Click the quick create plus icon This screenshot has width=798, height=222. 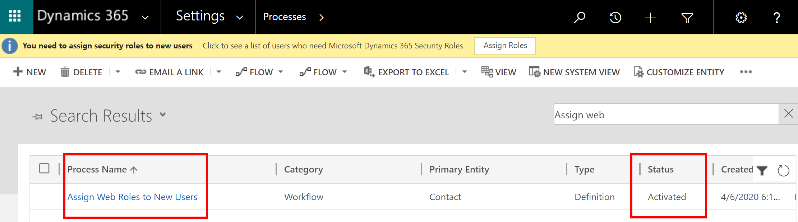[x=650, y=18]
